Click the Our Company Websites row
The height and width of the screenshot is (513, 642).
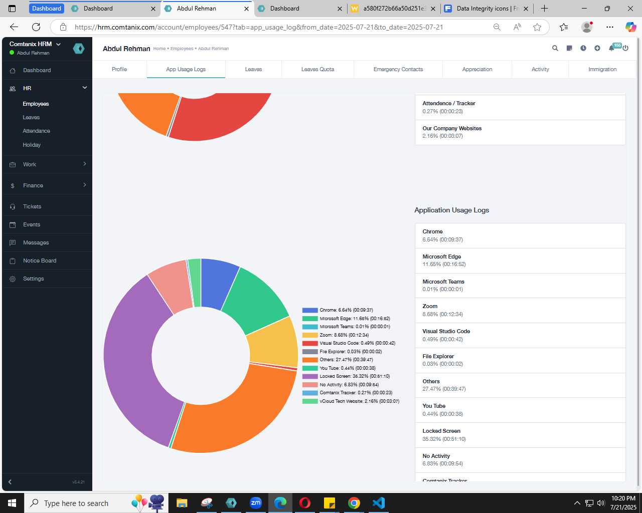click(x=520, y=132)
